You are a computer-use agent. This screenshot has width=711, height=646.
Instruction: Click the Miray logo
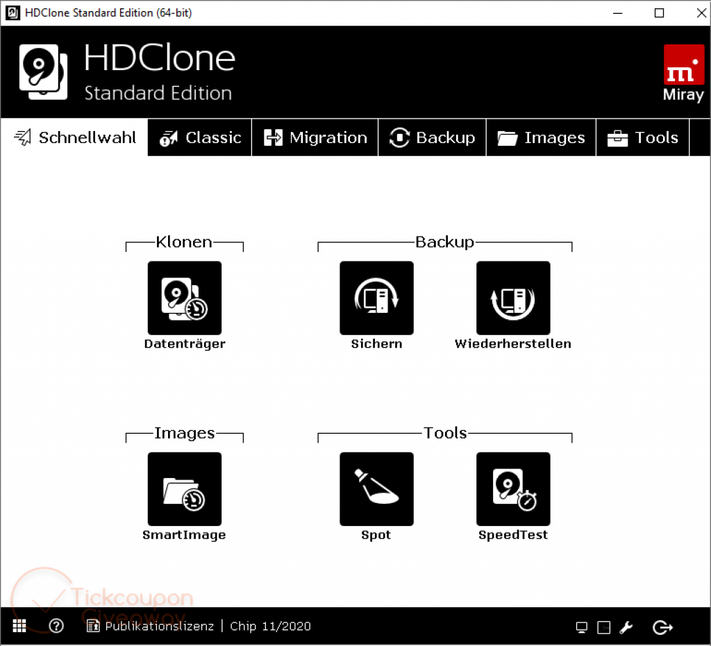click(683, 73)
